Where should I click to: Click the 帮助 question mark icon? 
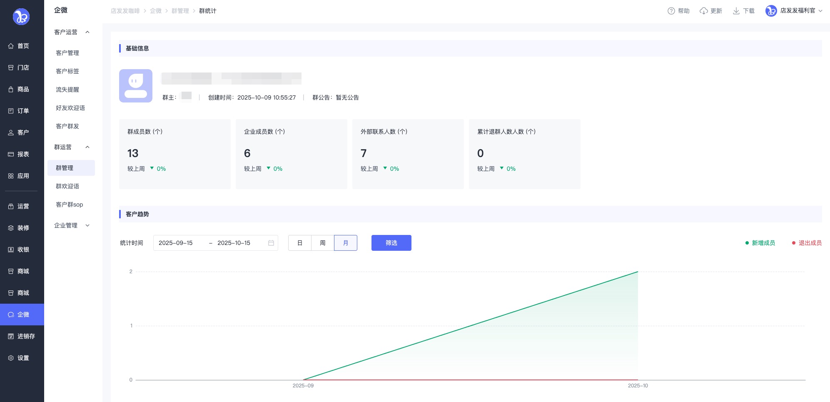[x=671, y=11]
